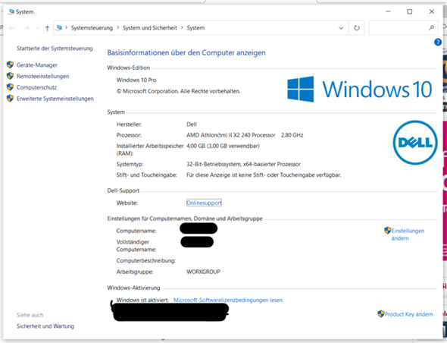Click Hersteller value 'Dell'

192,124
